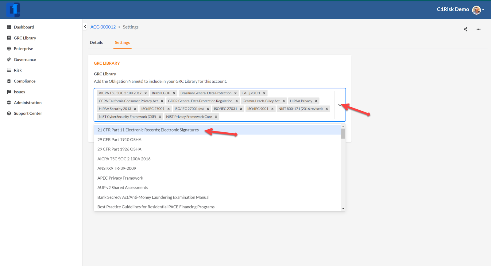The height and width of the screenshot is (266, 491).
Task: Remove HIPAA Privacy tag
Action: pyautogui.click(x=316, y=101)
